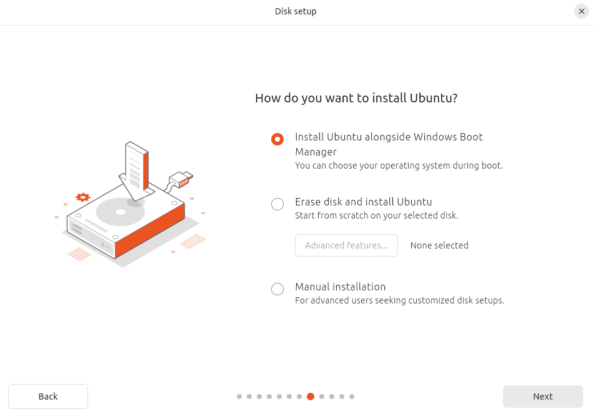
Task: Click the first progress dot in the stepper
Action: tap(239, 397)
